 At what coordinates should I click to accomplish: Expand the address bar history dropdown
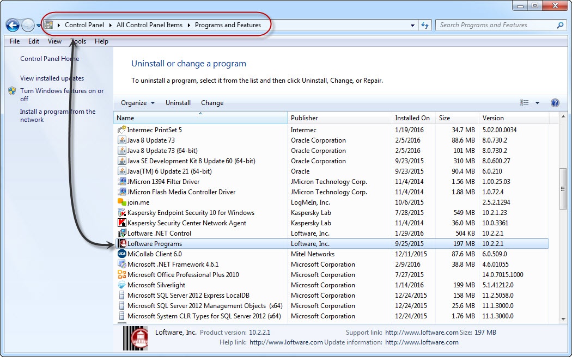(x=412, y=26)
